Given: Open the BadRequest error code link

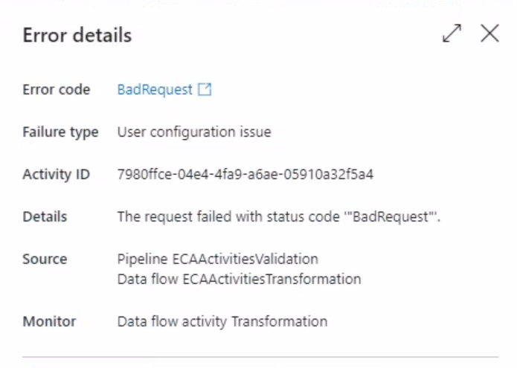Looking at the screenshot, I should [155, 90].
